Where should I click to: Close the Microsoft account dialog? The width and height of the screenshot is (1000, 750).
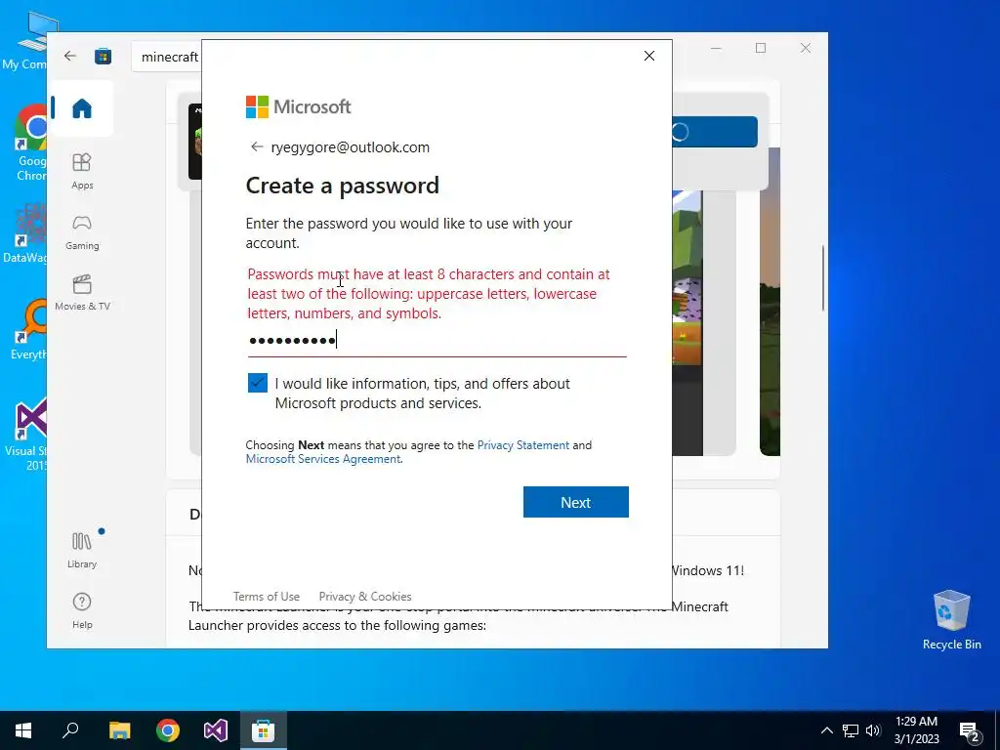click(649, 56)
